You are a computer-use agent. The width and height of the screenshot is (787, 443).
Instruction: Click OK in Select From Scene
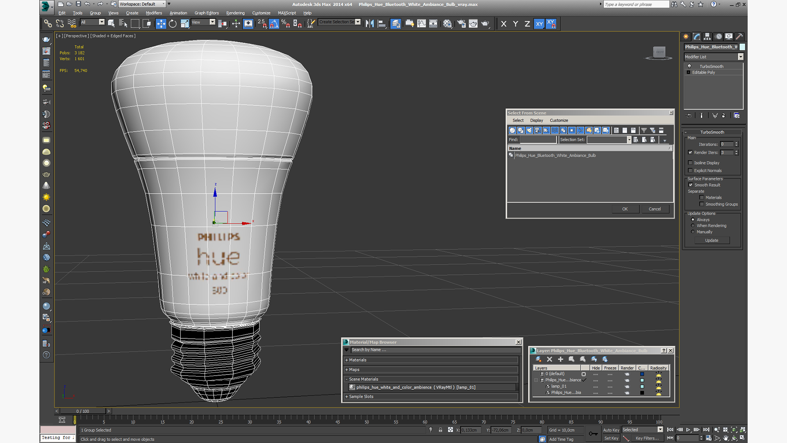click(x=625, y=209)
